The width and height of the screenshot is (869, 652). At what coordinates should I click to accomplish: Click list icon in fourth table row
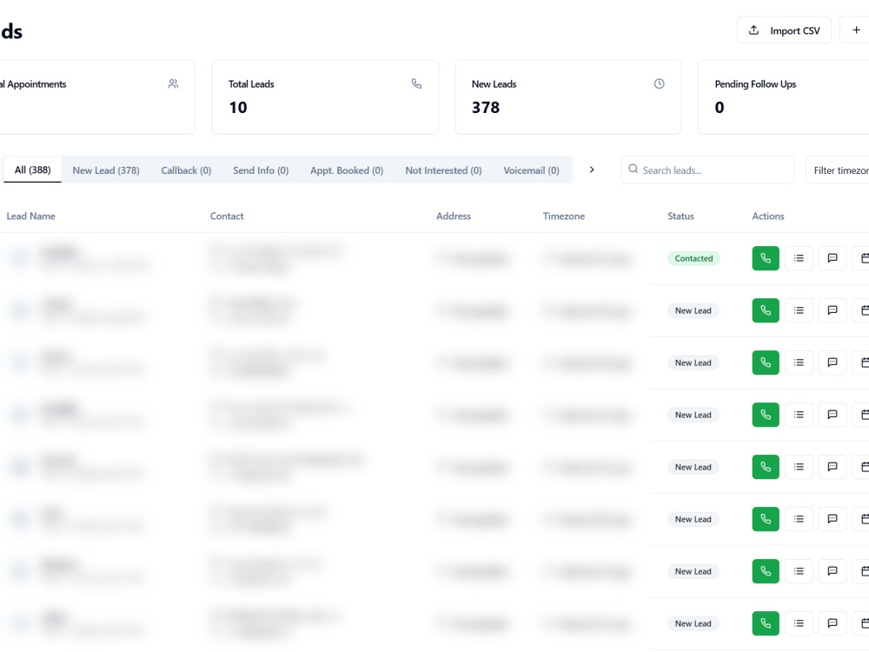[x=799, y=415]
